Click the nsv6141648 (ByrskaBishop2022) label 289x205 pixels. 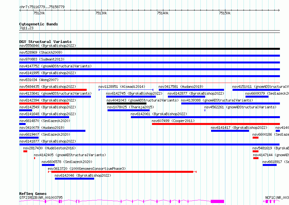point(48,114)
